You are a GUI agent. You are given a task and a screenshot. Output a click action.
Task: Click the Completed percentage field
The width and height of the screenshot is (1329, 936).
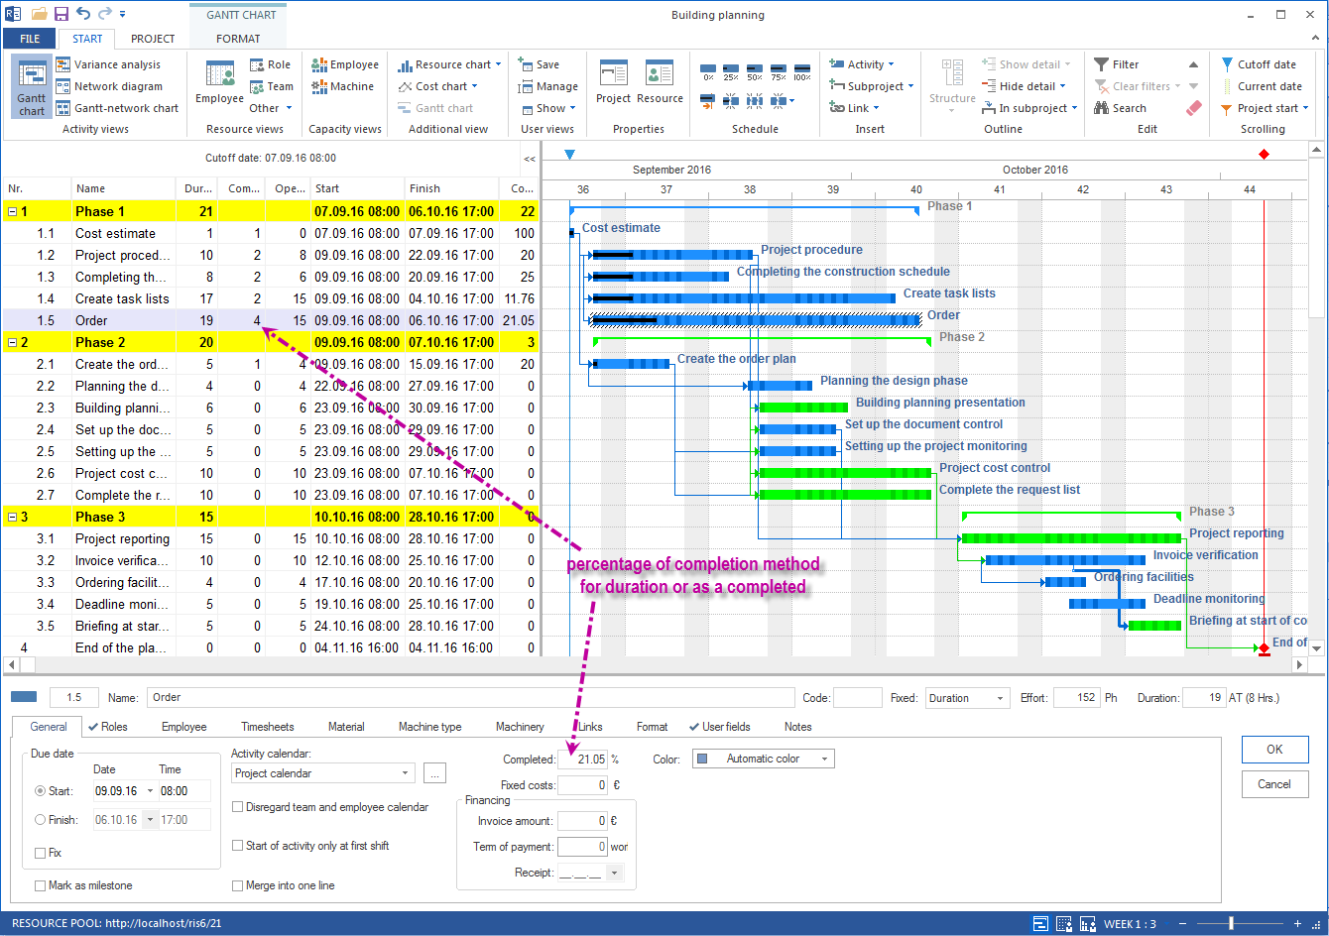(582, 760)
